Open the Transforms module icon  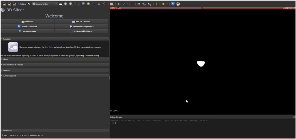[x=93, y=4]
